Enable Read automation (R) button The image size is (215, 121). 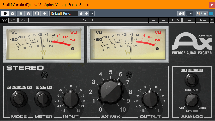(21, 13)
